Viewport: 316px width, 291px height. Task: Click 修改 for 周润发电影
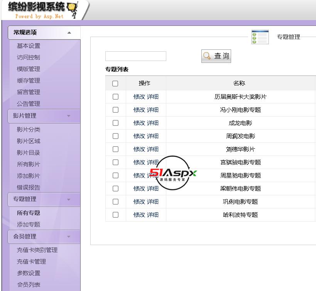coord(139,136)
